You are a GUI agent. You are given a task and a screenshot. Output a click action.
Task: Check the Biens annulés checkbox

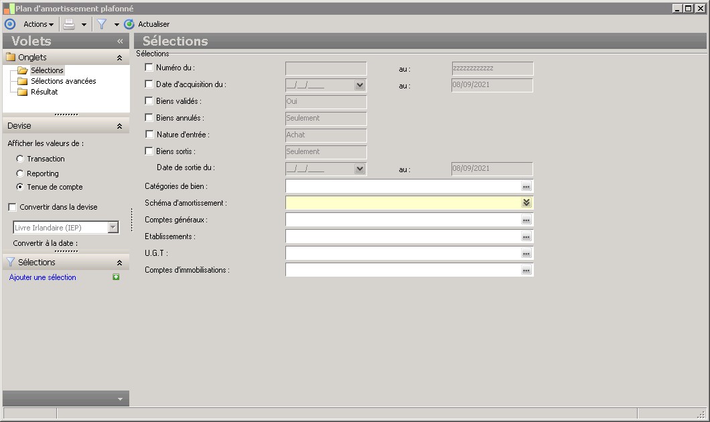pos(149,117)
